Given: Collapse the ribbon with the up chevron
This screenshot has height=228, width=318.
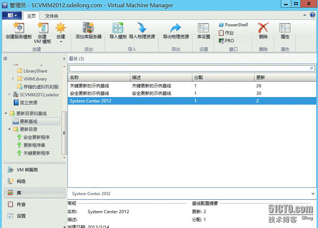Looking at the screenshot, I should click(305, 15).
